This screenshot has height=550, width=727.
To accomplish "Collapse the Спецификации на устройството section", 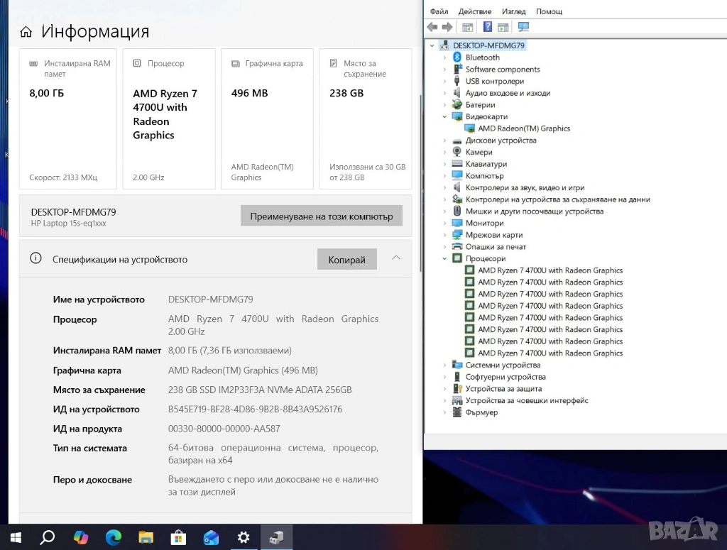I will [x=396, y=258].
